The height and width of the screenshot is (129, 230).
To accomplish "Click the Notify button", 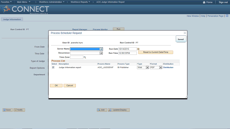I will tap(19, 110).
